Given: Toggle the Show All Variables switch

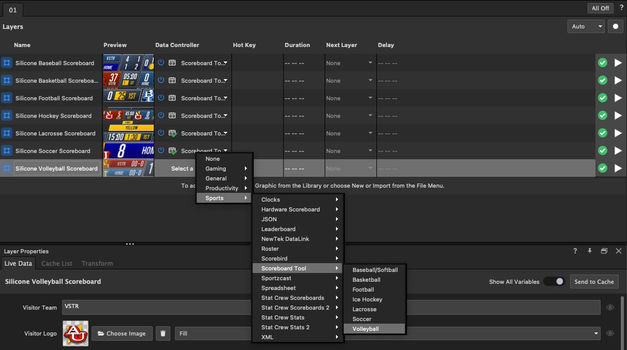Looking at the screenshot, I should (x=554, y=282).
